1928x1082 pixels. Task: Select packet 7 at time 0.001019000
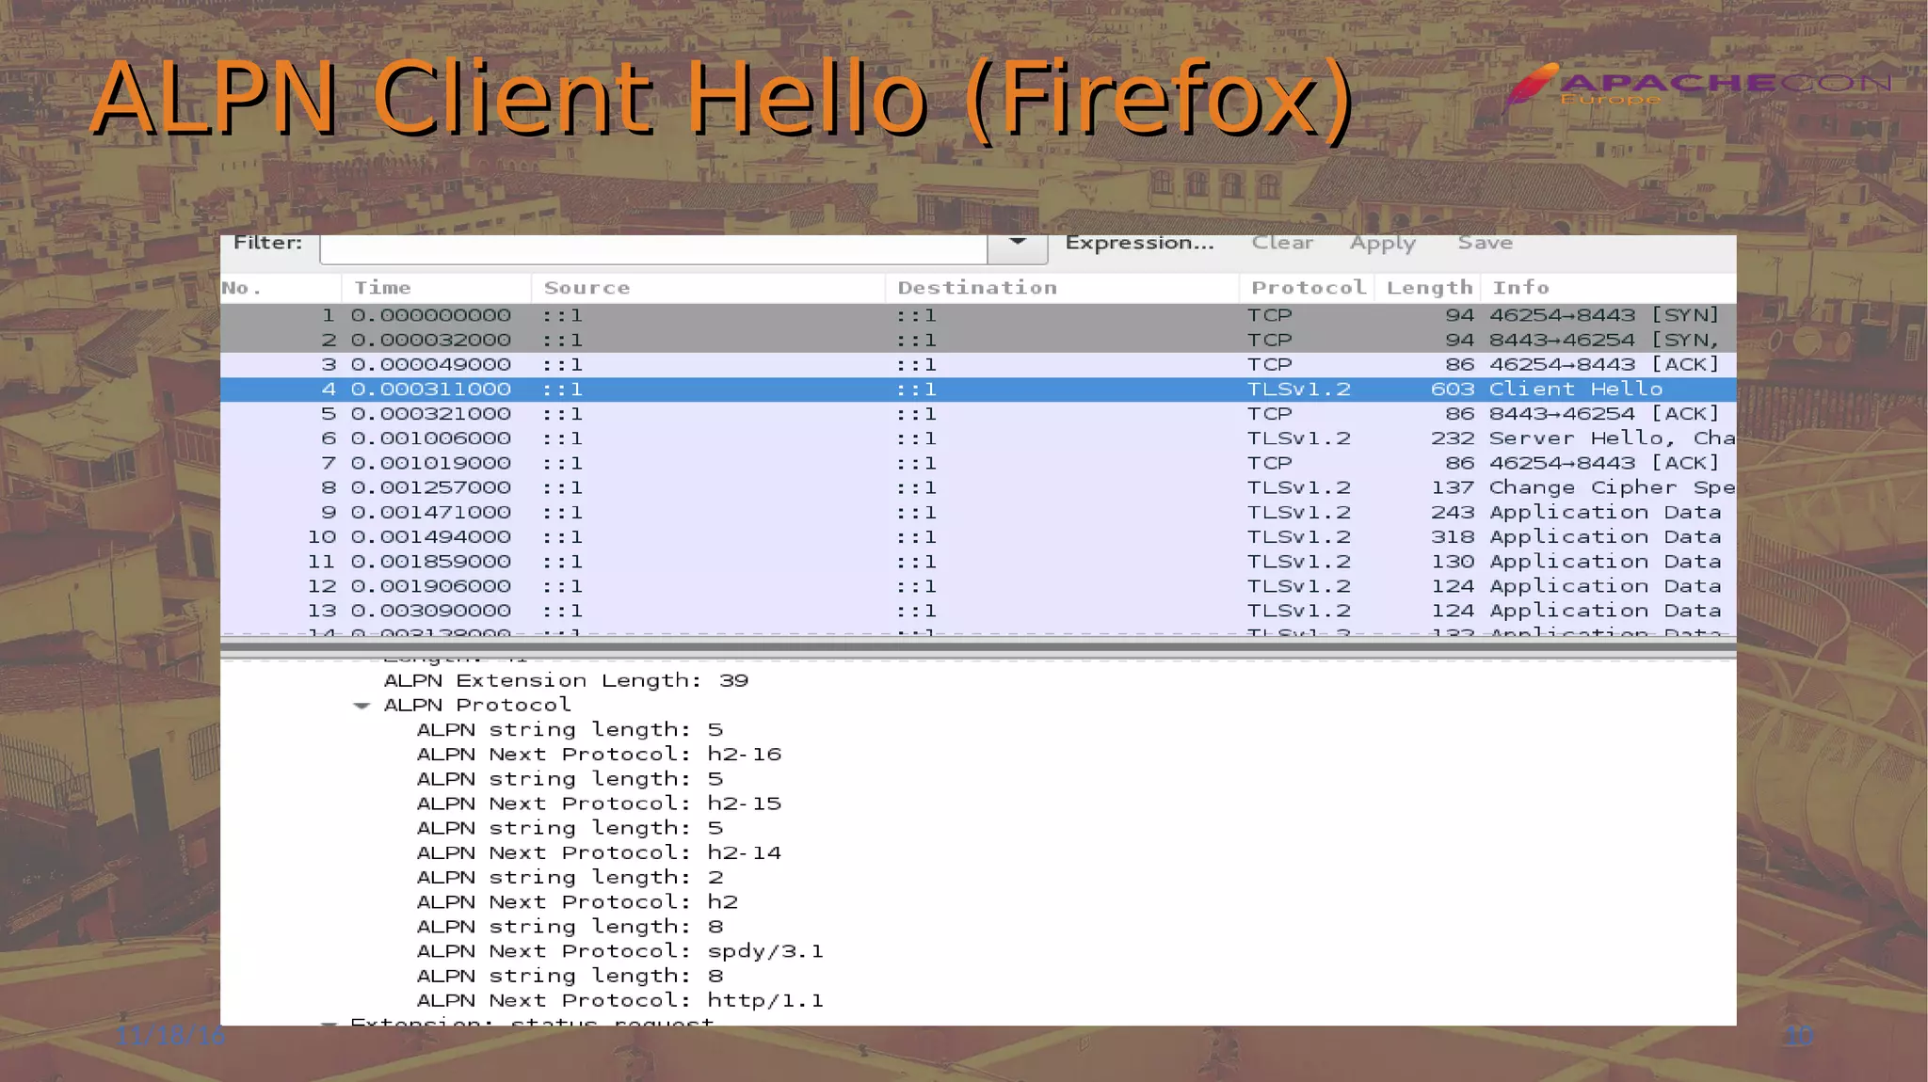[978, 463]
